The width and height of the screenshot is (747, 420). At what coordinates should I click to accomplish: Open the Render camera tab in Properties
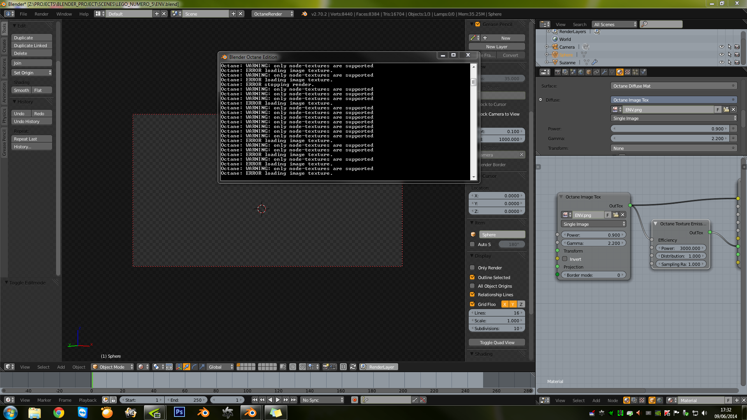pos(557,72)
